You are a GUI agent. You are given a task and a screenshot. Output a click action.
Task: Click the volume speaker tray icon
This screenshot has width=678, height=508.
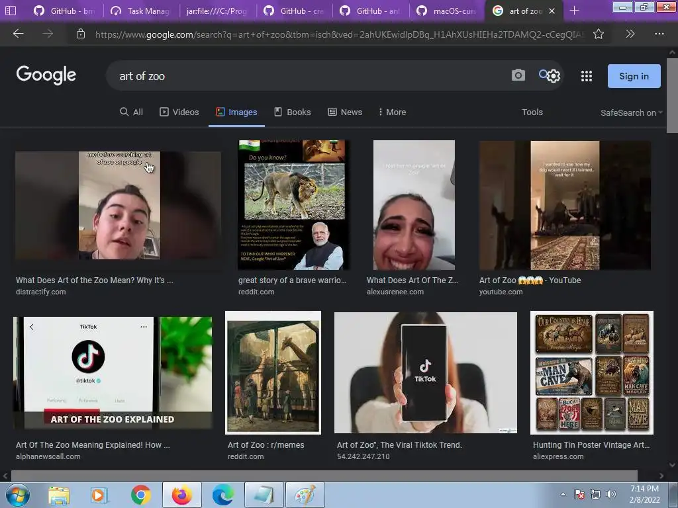[611, 494]
